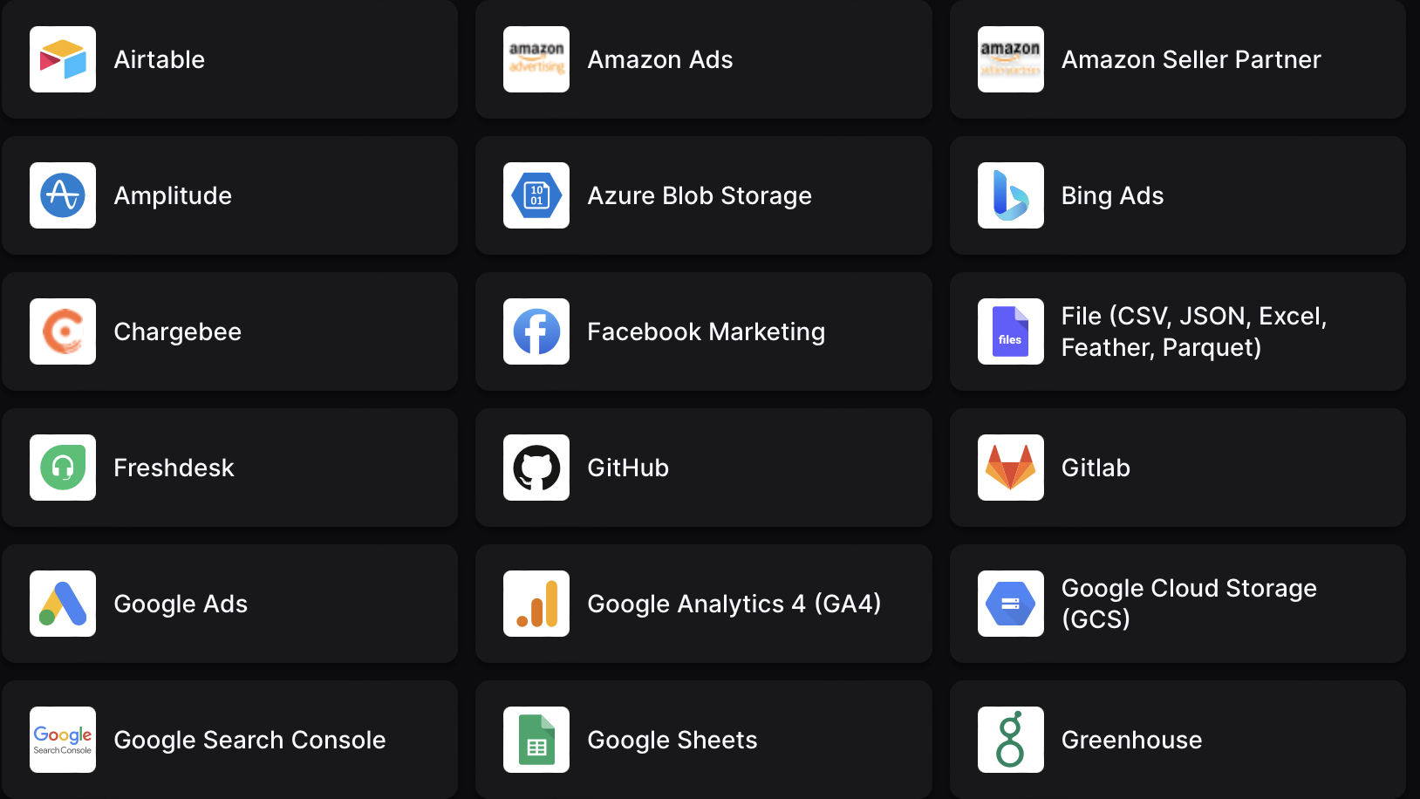
Task: Click the GitHub octocat icon
Action: (x=536, y=468)
